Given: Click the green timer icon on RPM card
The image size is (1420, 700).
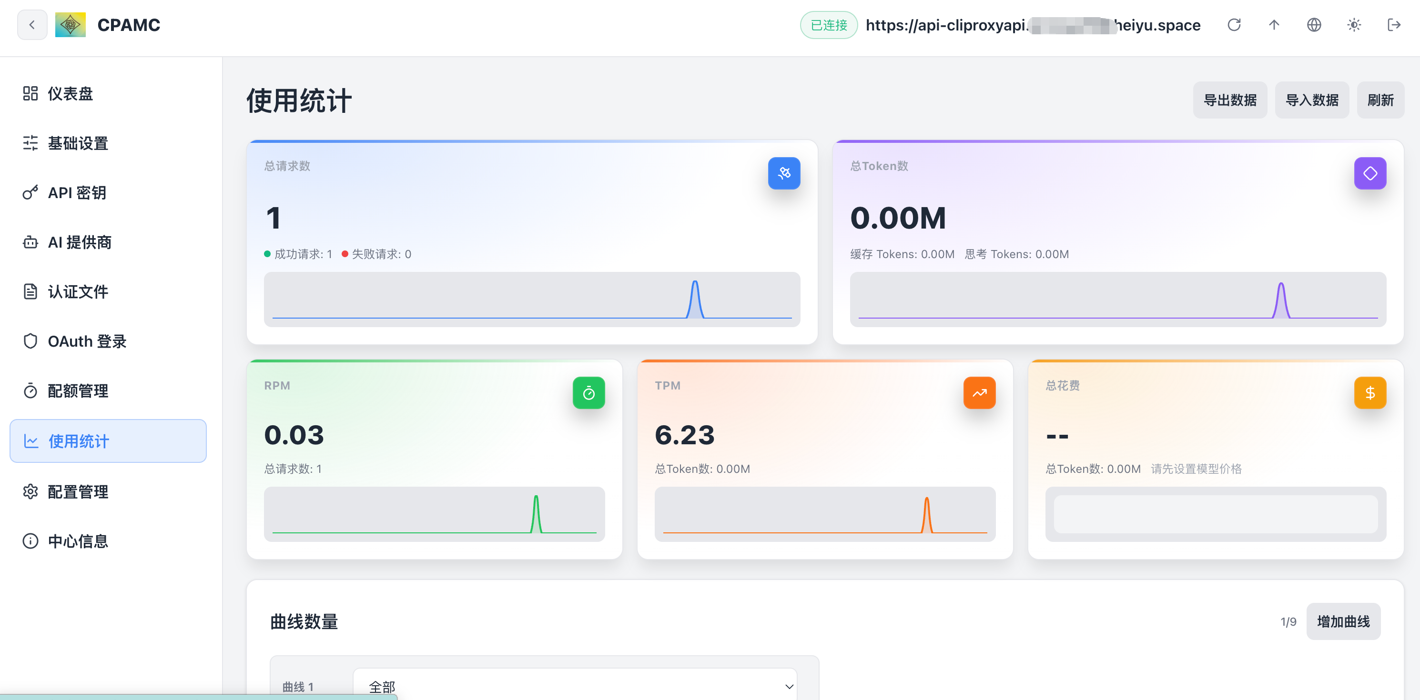Looking at the screenshot, I should [588, 393].
